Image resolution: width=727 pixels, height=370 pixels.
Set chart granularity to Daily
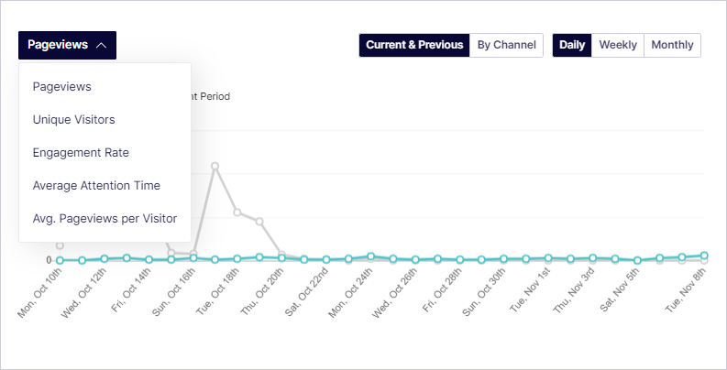tap(572, 45)
